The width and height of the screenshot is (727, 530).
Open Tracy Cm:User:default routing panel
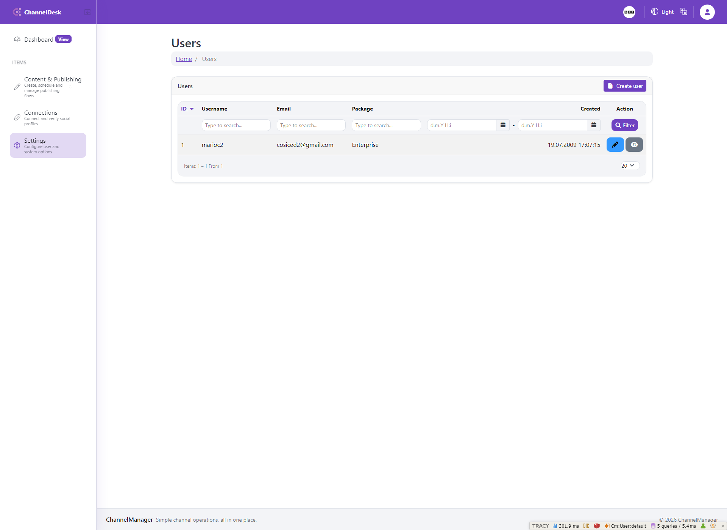[x=625, y=526]
